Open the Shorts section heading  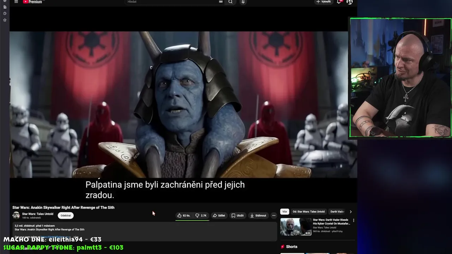(292, 247)
